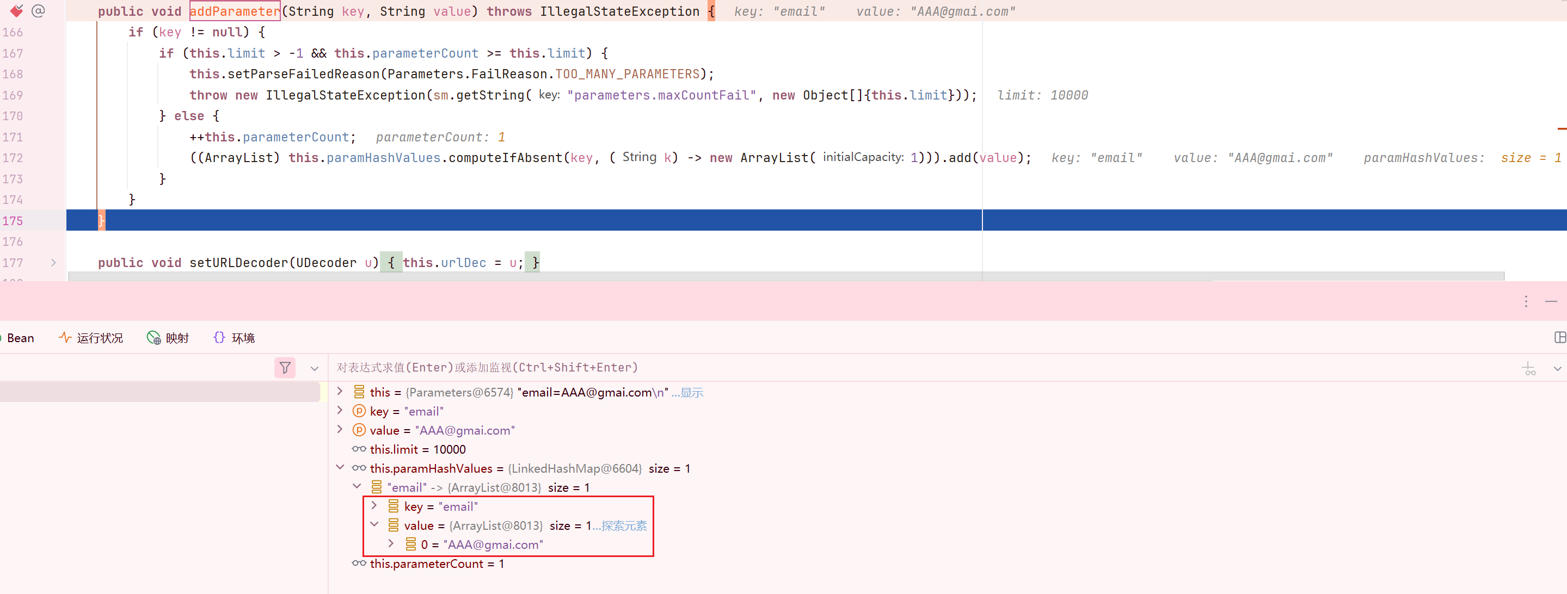Open expression history dropdown at far right
This screenshot has height=594, width=1567.
coord(1557,368)
